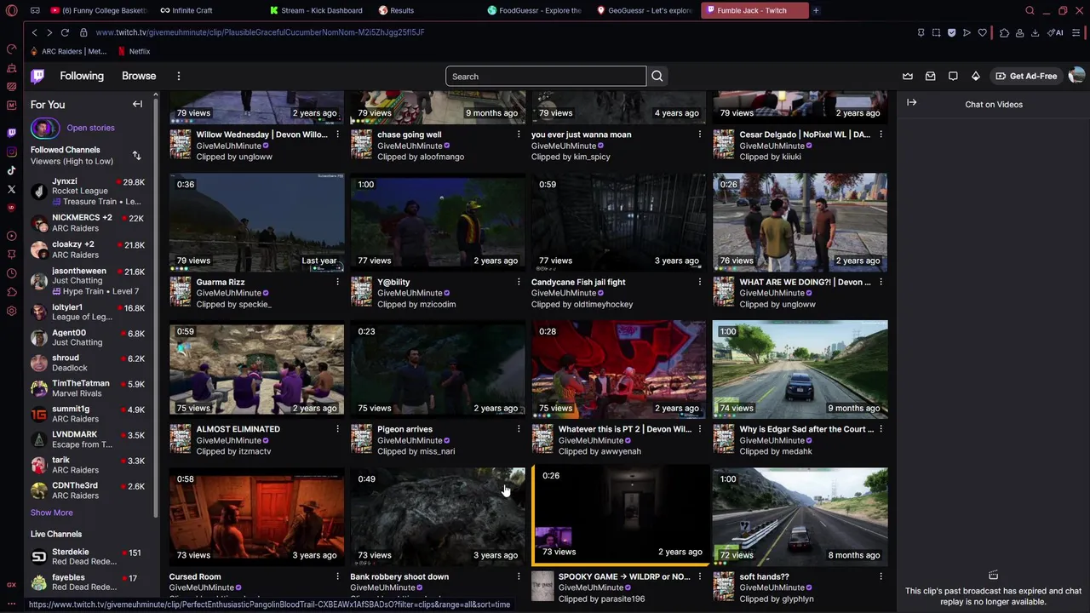
Task: Collapse the For You sidebar
Action: coord(137,104)
